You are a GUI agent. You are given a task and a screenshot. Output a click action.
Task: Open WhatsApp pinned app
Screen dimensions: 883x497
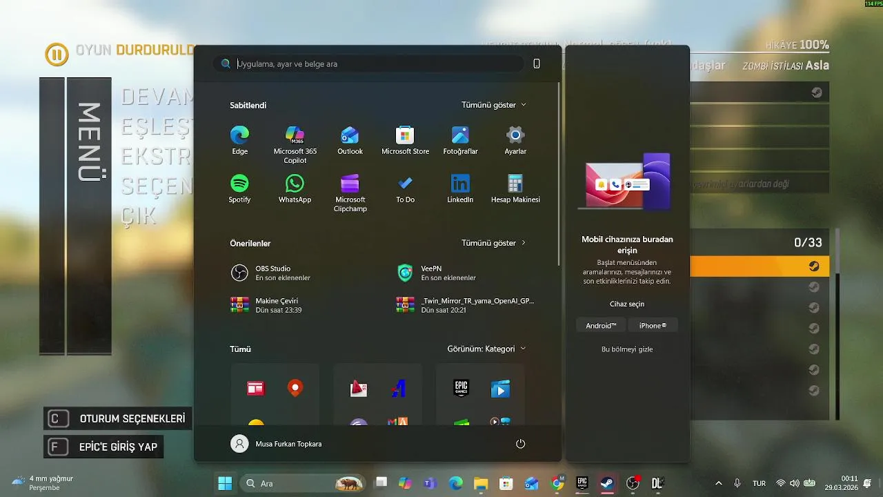pyautogui.click(x=295, y=188)
